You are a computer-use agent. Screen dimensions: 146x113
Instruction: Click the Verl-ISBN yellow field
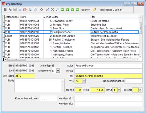25,76
